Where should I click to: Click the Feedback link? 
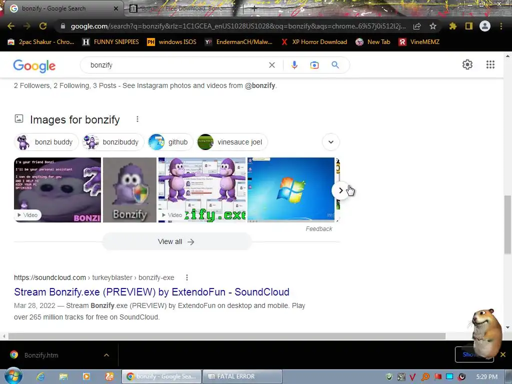coord(318,229)
